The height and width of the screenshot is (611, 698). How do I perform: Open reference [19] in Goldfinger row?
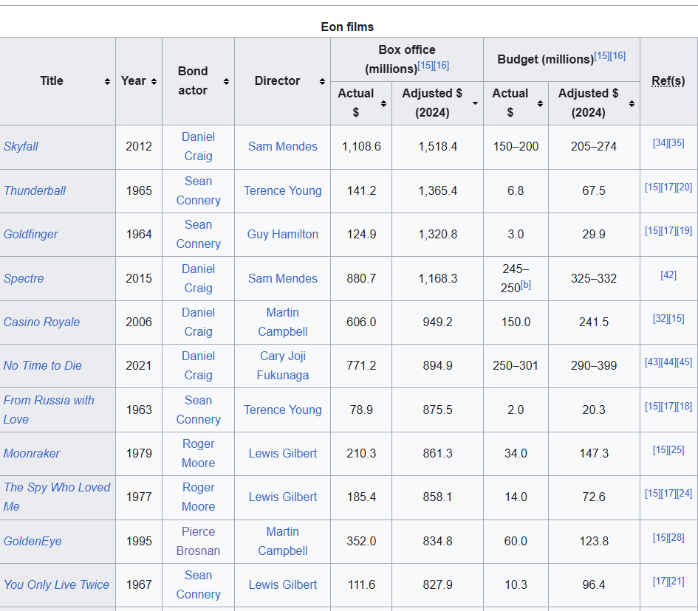click(x=685, y=231)
